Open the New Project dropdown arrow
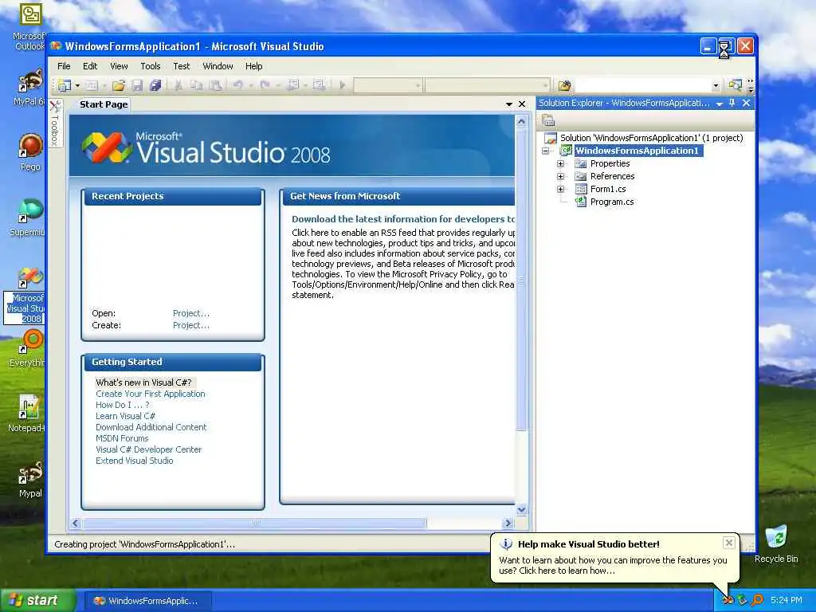Viewport: 816px width, 612px height. [77, 85]
